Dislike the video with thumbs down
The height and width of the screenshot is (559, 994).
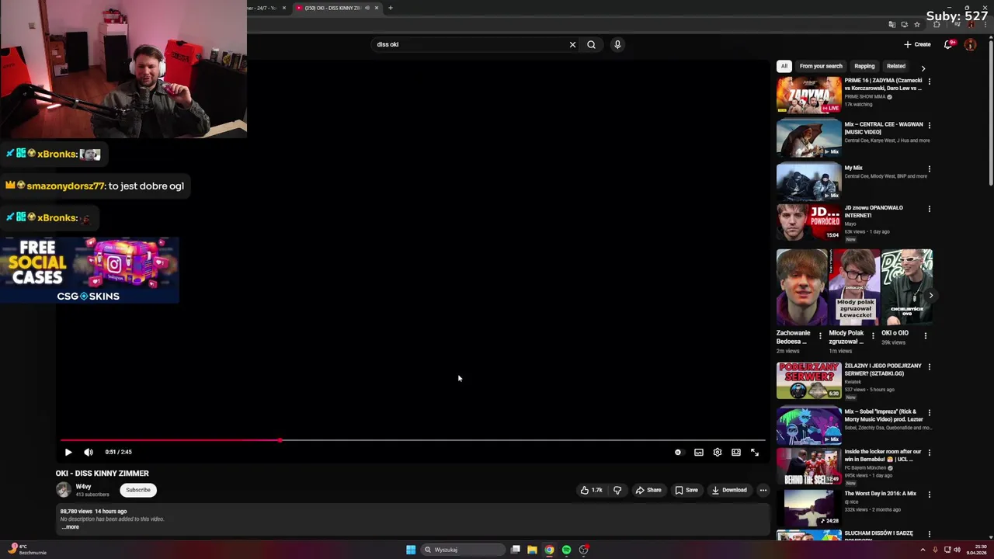point(617,490)
